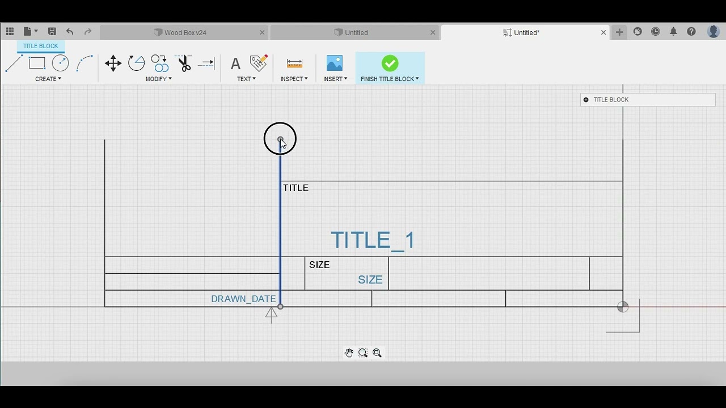Select the Rectangle tool
This screenshot has width=726, height=408.
pyautogui.click(x=37, y=63)
